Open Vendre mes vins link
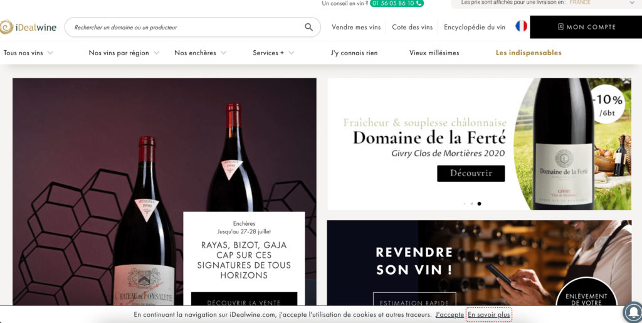The width and height of the screenshot is (642, 323). point(356,28)
